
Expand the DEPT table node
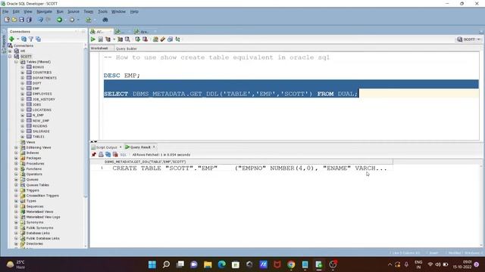tap(22, 83)
